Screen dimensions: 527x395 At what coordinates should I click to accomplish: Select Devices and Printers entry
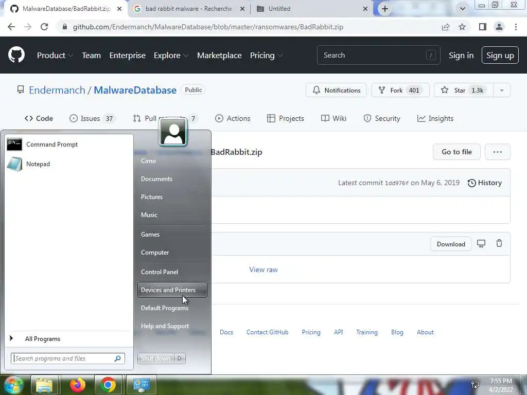pyautogui.click(x=172, y=290)
